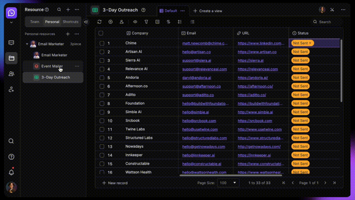
Task: Open the filter funnel toolbar icon
Action: 146,22
